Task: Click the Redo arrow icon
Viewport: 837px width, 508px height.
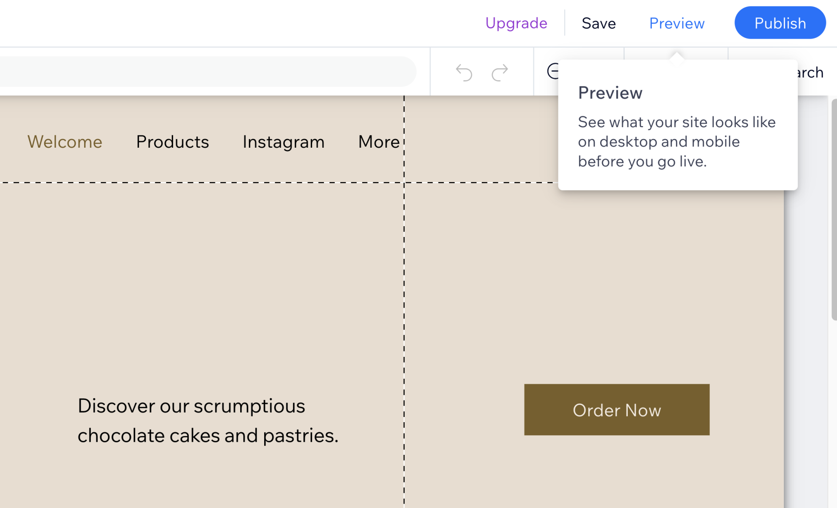Action: tap(500, 72)
